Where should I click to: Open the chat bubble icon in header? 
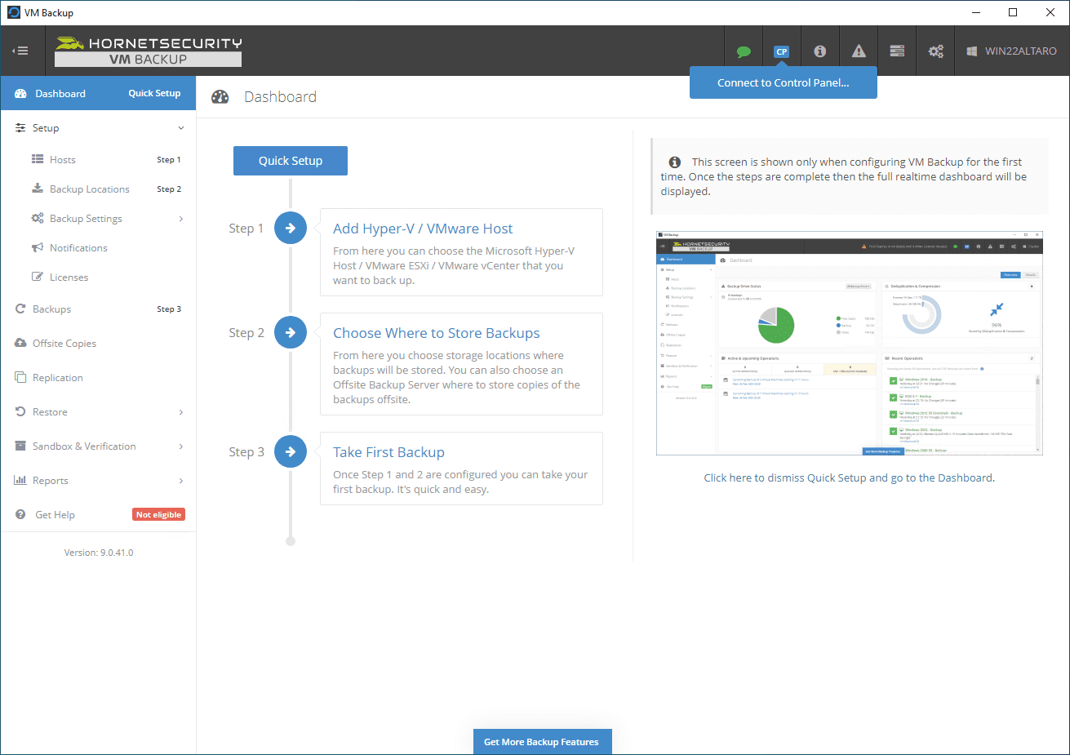click(744, 51)
